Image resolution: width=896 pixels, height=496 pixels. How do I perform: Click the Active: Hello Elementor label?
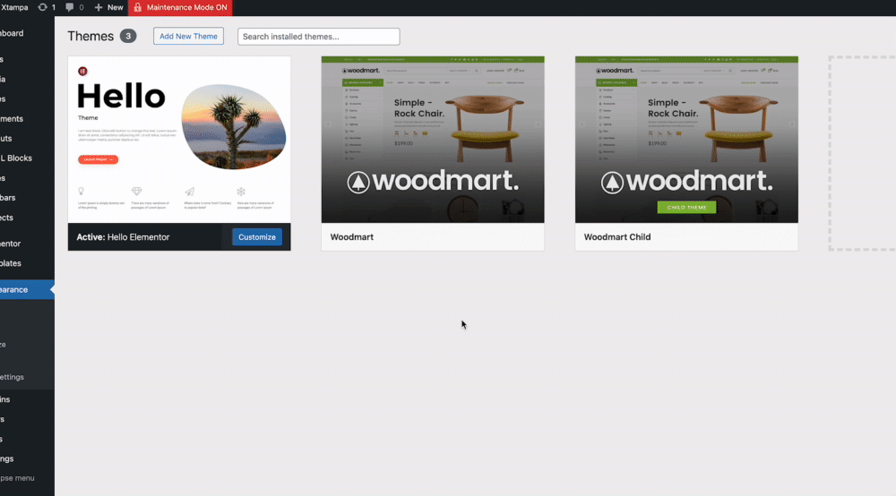(x=123, y=237)
